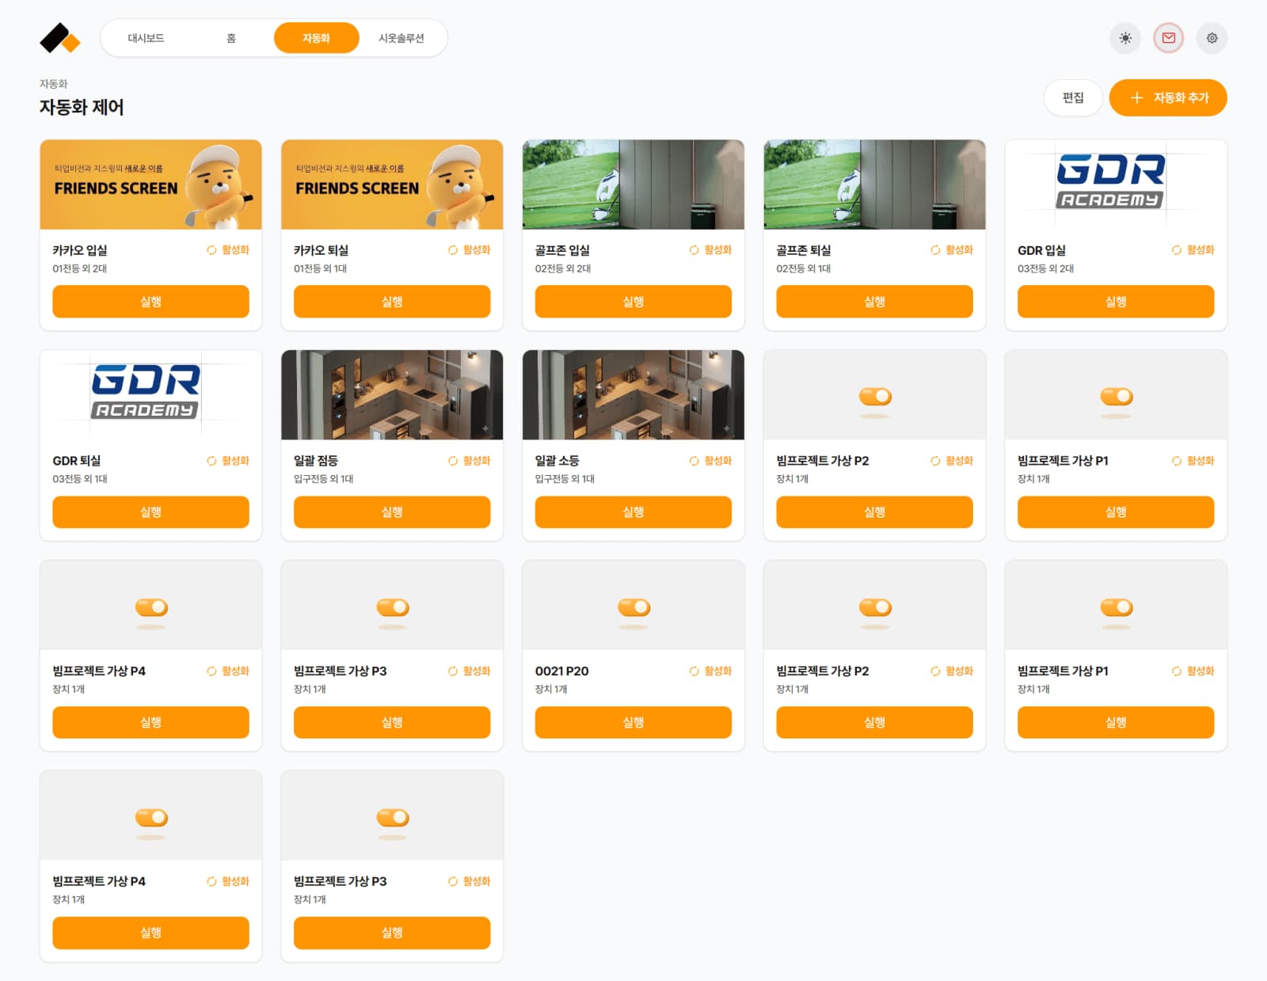
Task: Click the 편집 button
Action: click(x=1073, y=97)
